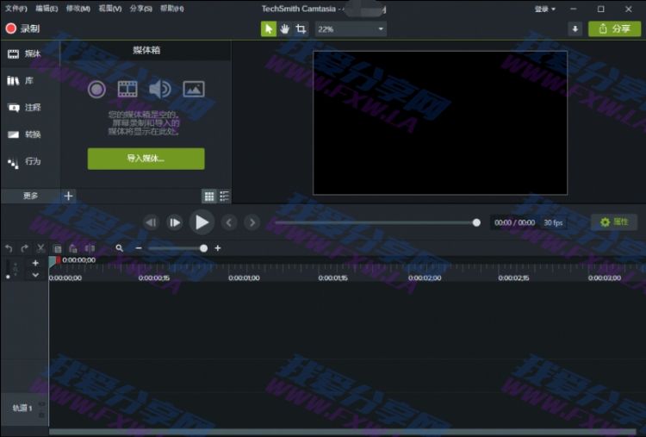The image size is (646, 437).
Task: Click the 0:00:01;00 ruler mark
Action: point(244,278)
